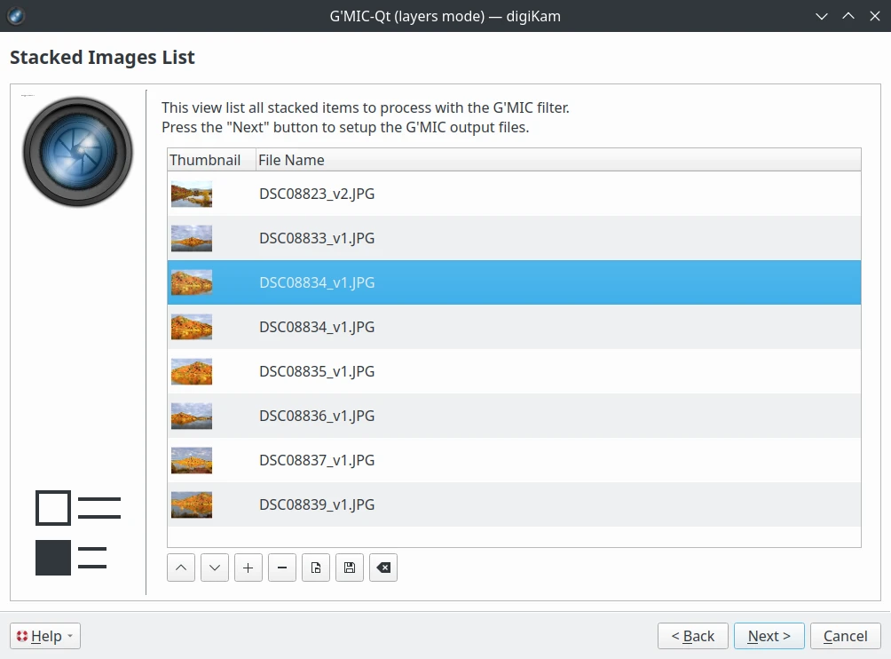Choose the DSC08837_v1.JPG item
Viewport: 891px width, 659px height.
tap(317, 460)
